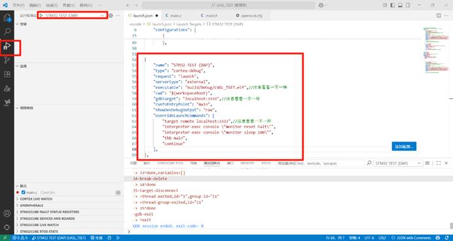Close the bottom panel
Viewport: 453px width, 241px height.
click(x=446, y=163)
